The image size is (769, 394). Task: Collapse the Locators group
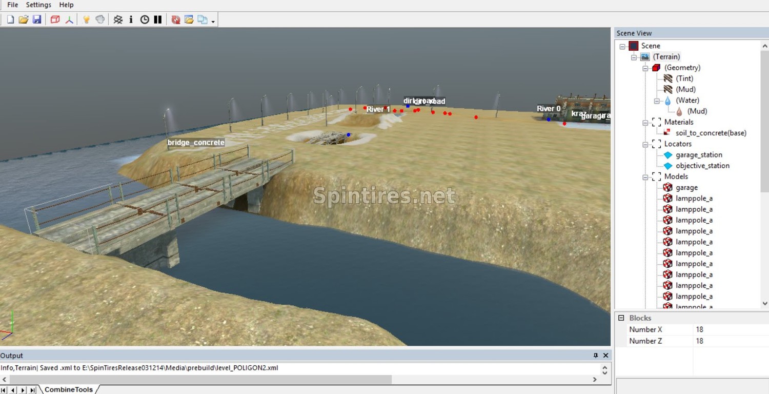tap(645, 144)
